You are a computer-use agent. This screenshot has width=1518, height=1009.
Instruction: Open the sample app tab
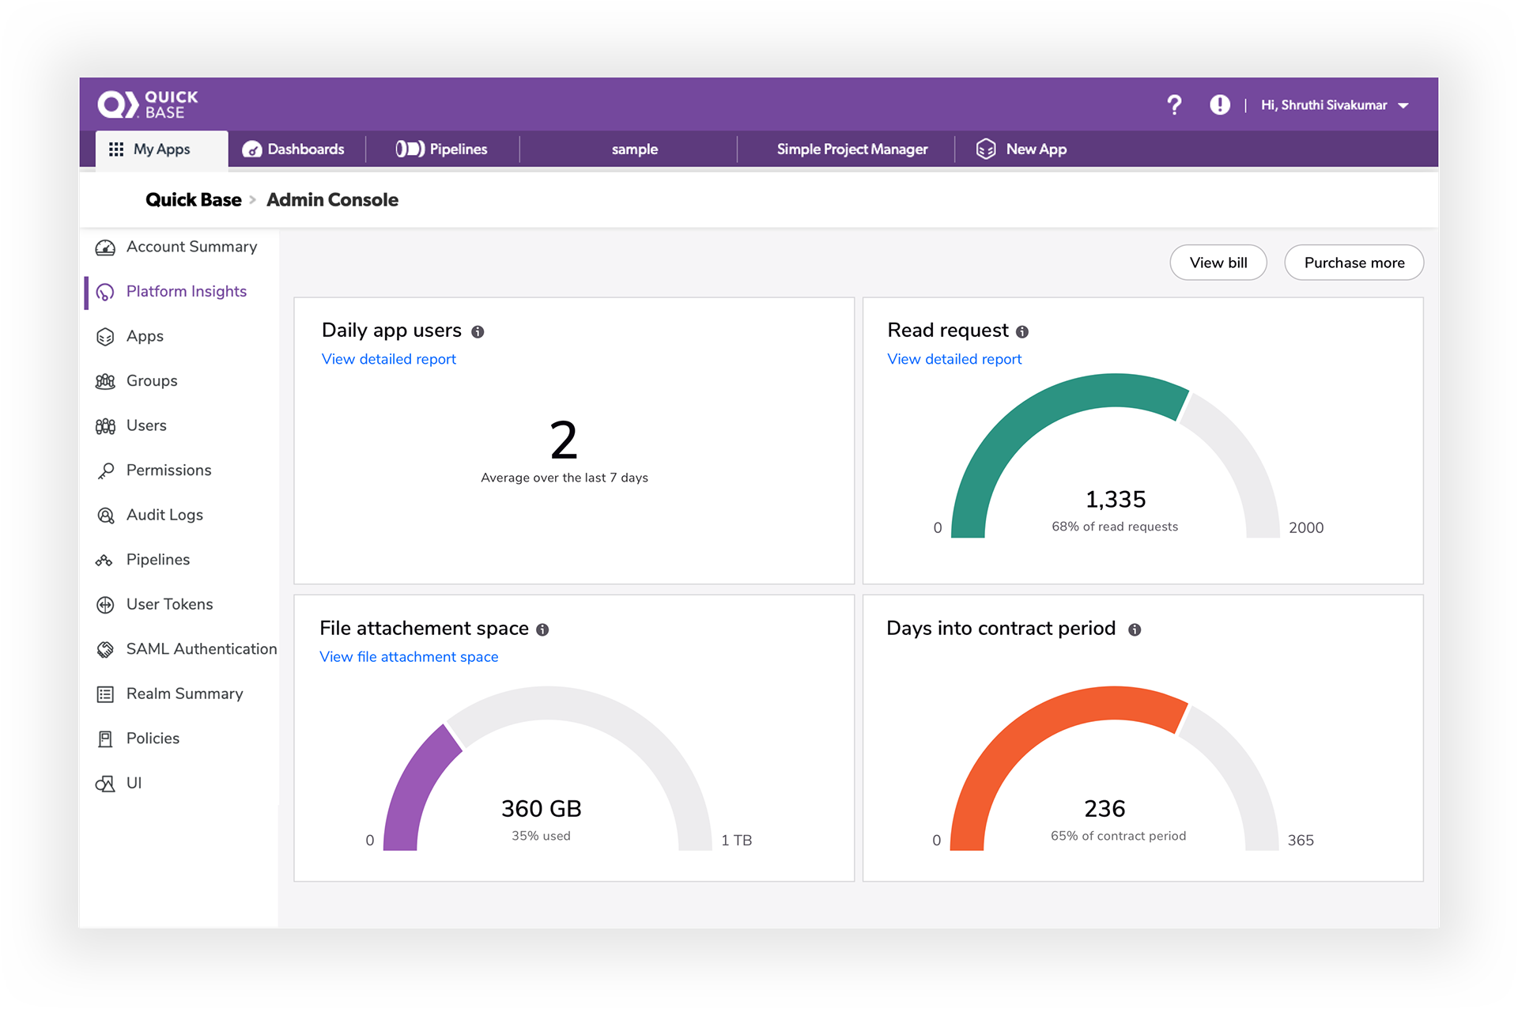click(635, 149)
